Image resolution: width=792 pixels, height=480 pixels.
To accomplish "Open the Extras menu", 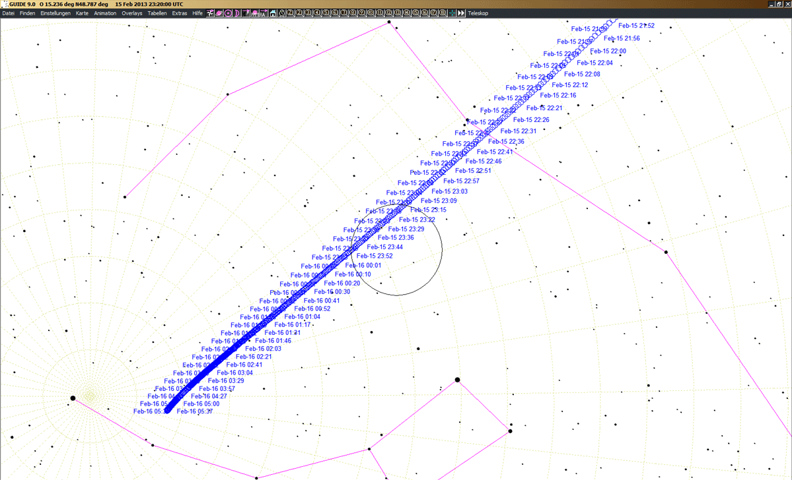I will click(x=179, y=13).
